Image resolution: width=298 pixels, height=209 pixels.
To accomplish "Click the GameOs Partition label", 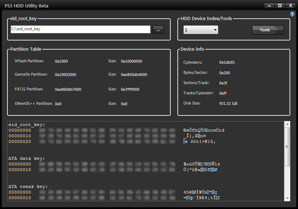I will (x=31, y=74).
